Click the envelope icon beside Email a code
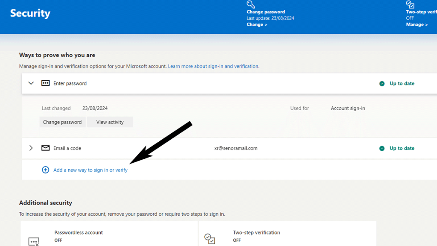This screenshot has width=437, height=246. pyautogui.click(x=45, y=148)
